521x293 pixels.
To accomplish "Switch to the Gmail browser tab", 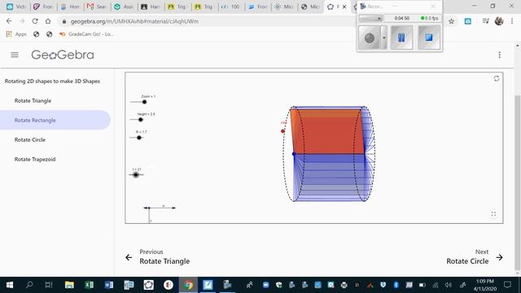I will tap(96, 7).
